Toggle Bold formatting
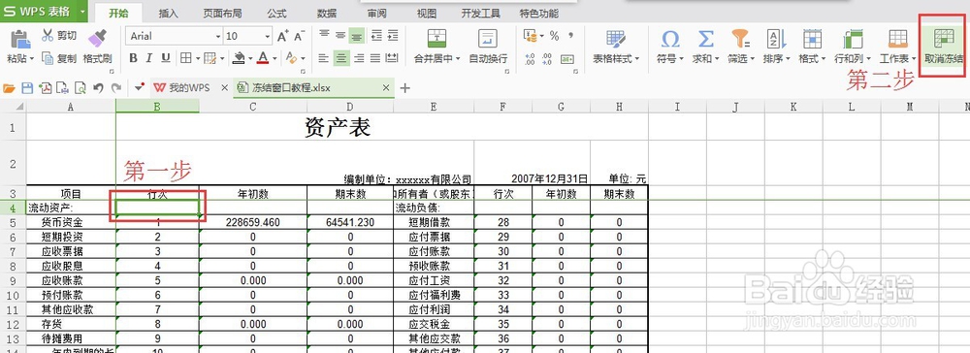The image size is (970, 353). [133, 58]
